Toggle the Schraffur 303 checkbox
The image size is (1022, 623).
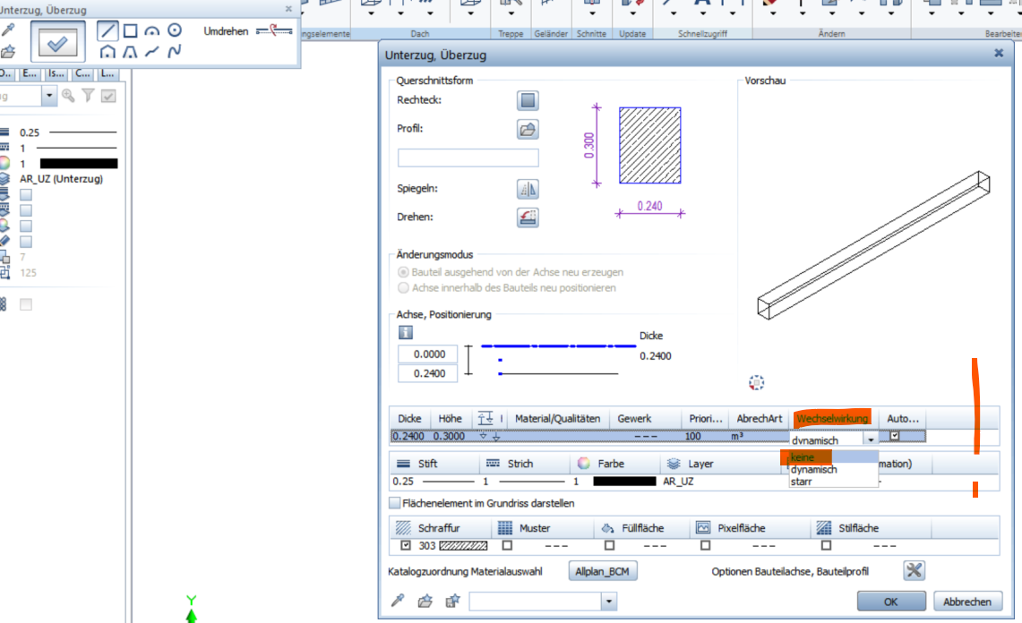coord(406,545)
